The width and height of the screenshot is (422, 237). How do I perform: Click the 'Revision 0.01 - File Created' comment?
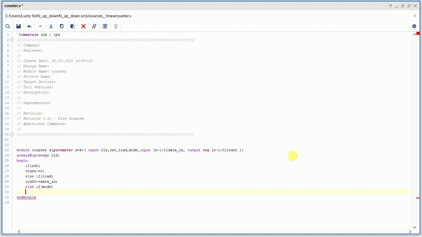pyautogui.click(x=50, y=118)
